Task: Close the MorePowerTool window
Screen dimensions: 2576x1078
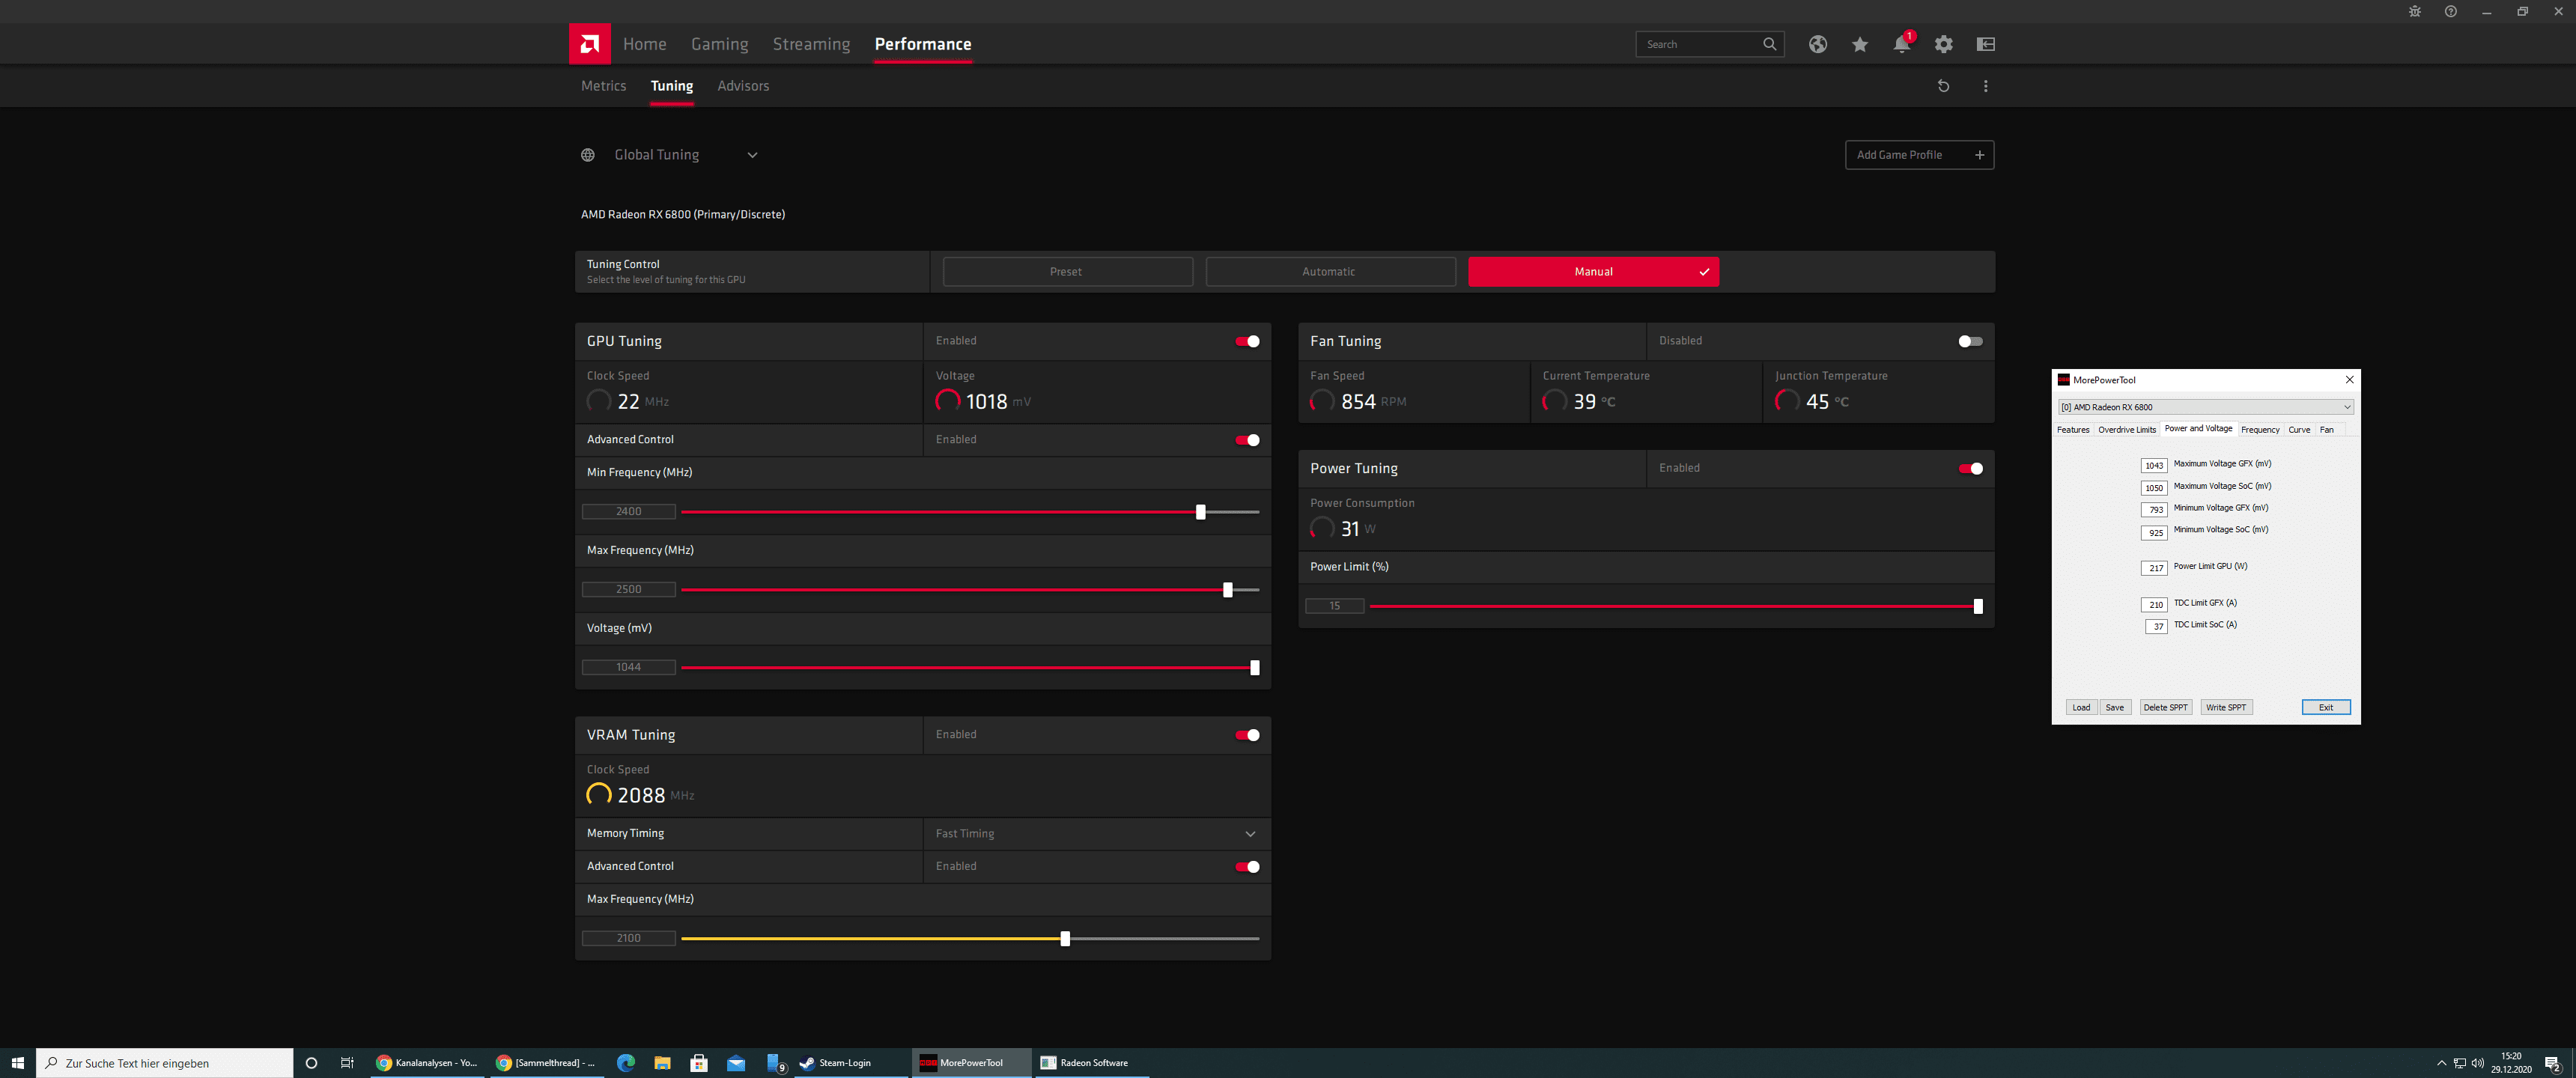Action: click(x=2349, y=380)
